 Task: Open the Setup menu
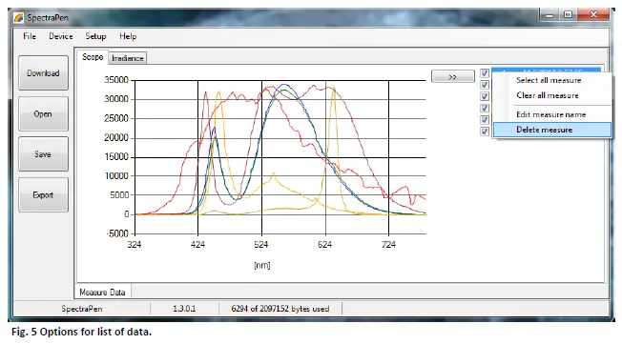tap(95, 36)
